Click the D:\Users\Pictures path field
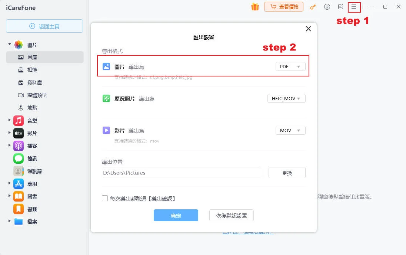406x255 pixels. (x=182, y=173)
